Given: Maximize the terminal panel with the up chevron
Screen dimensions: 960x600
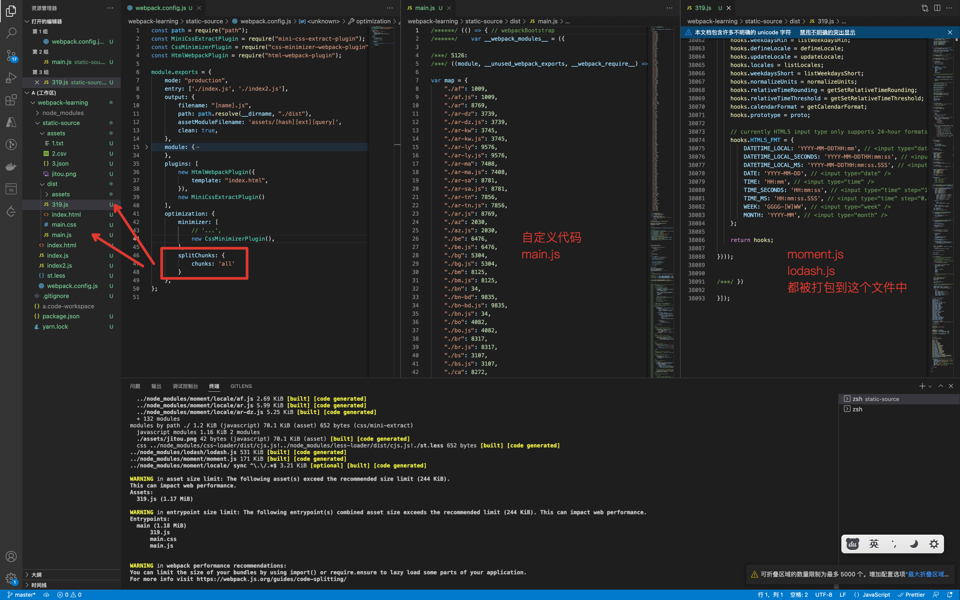Looking at the screenshot, I should pos(941,386).
